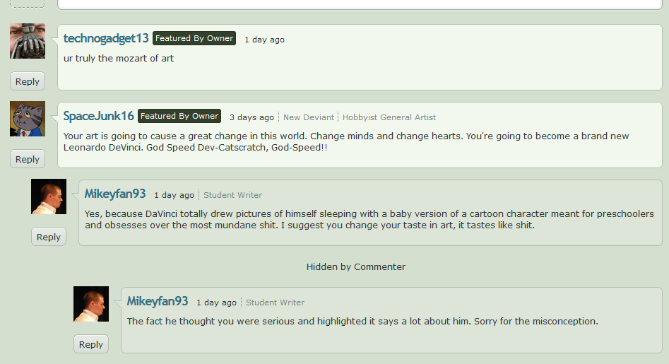This screenshot has width=669, height=364.
Task: Open technogadget13's avatar image
Action: click(28, 41)
